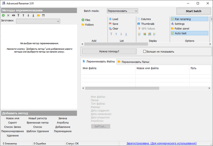Check the 'Больше не показывать' box
This screenshot has width=213, height=146.
tap(144, 51)
